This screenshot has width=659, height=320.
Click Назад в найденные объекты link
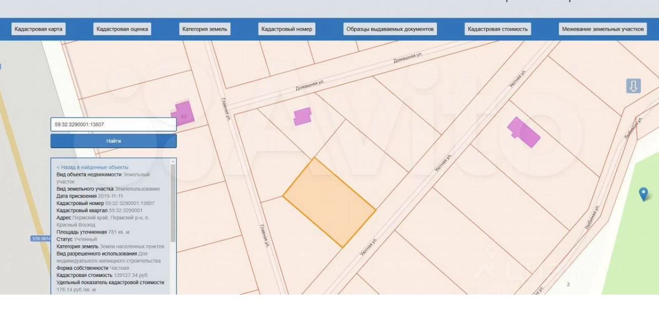93,167
